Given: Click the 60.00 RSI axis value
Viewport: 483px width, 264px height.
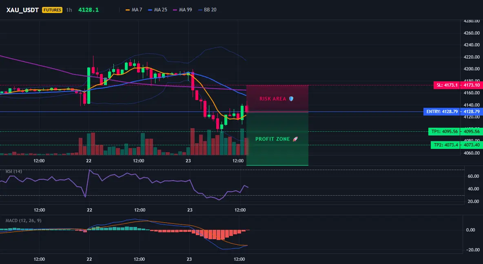Looking at the screenshot, I should [473, 177].
